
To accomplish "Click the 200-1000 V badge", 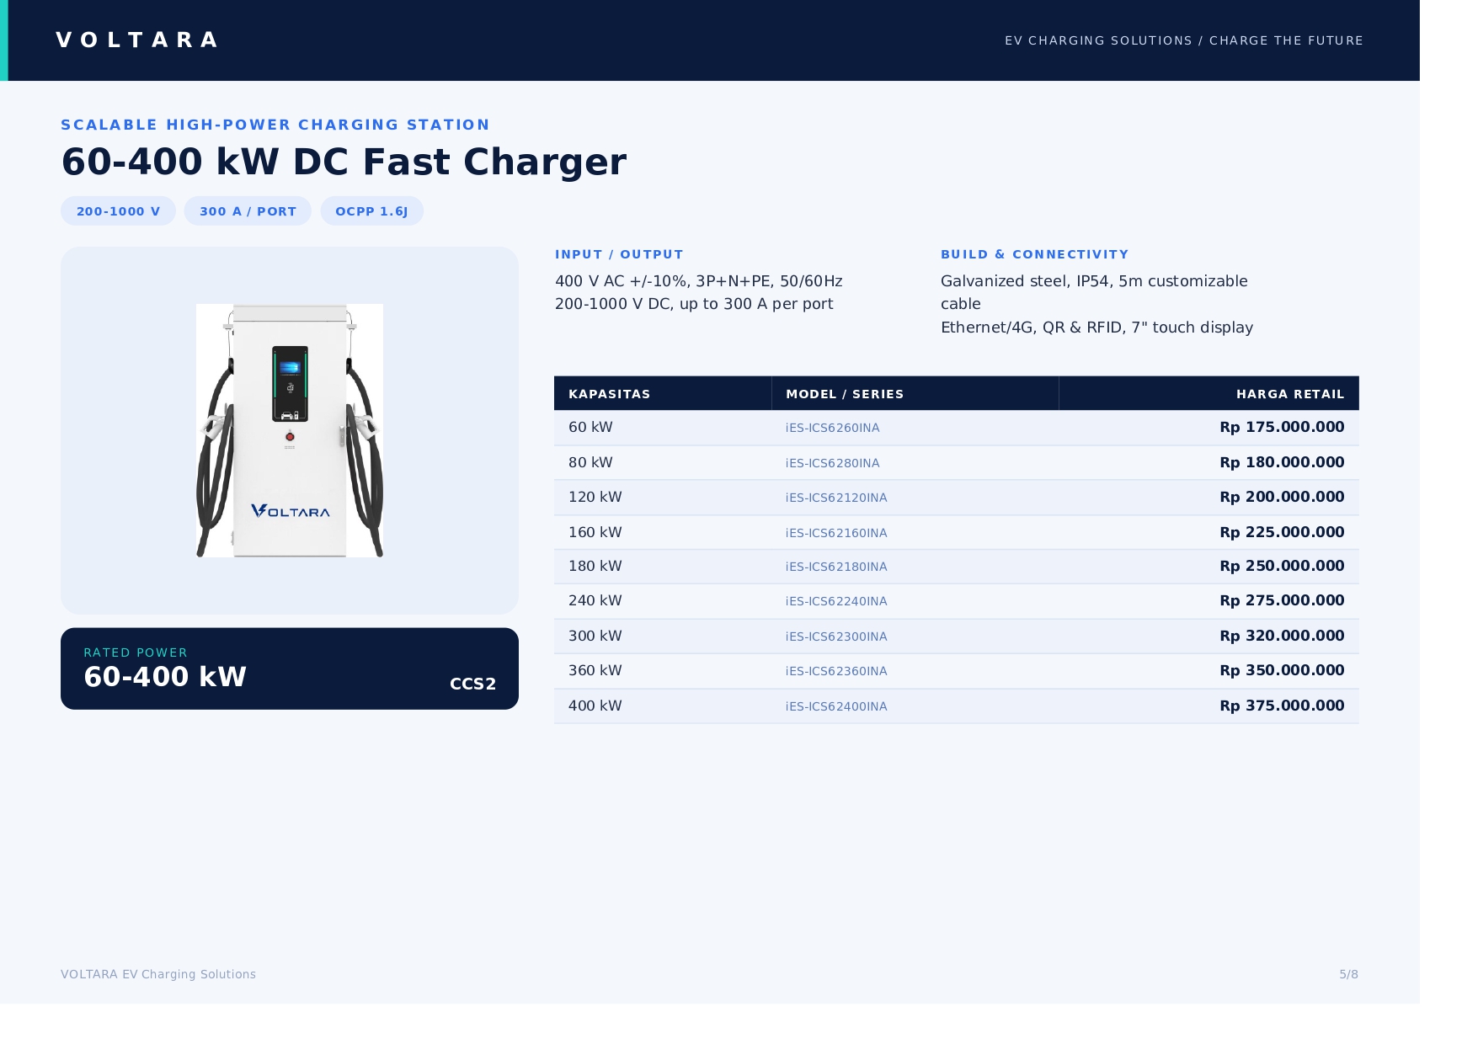I will (118, 211).
